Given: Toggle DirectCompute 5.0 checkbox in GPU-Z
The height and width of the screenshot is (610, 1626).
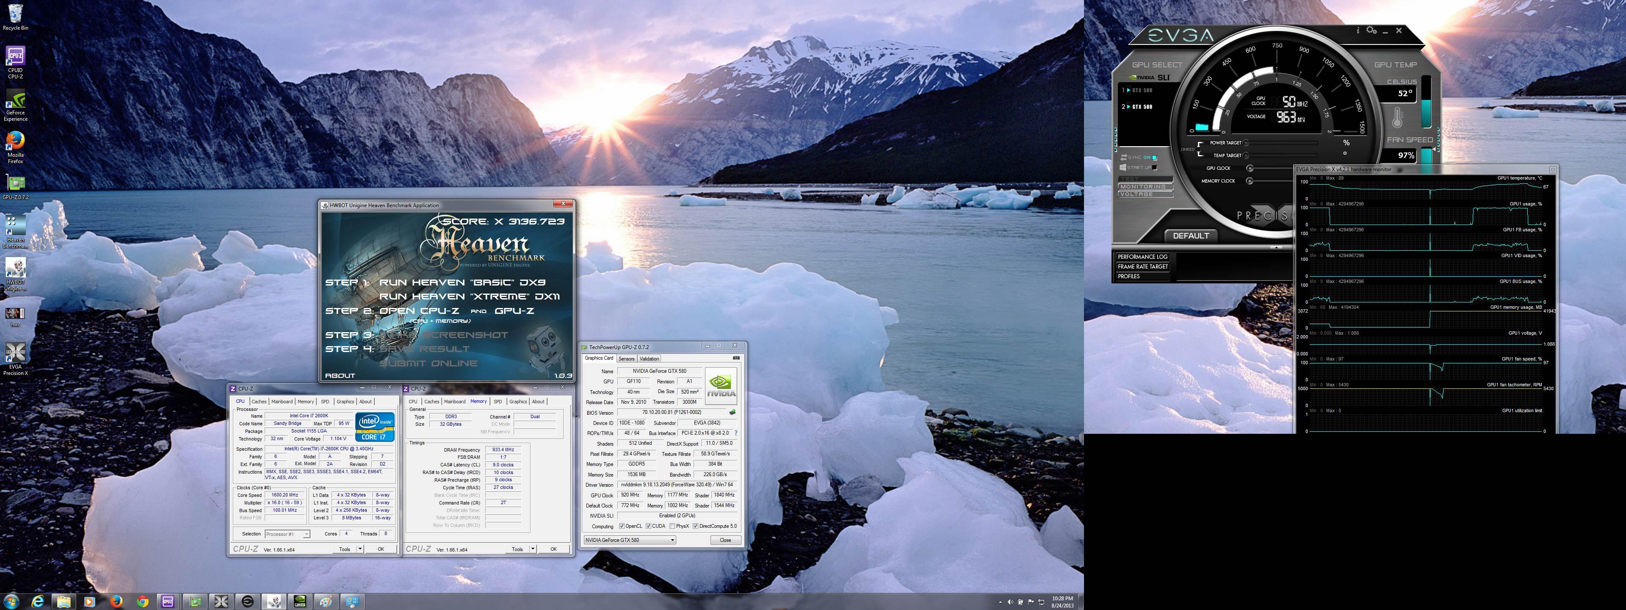Looking at the screenshot, I should (695, 526).
